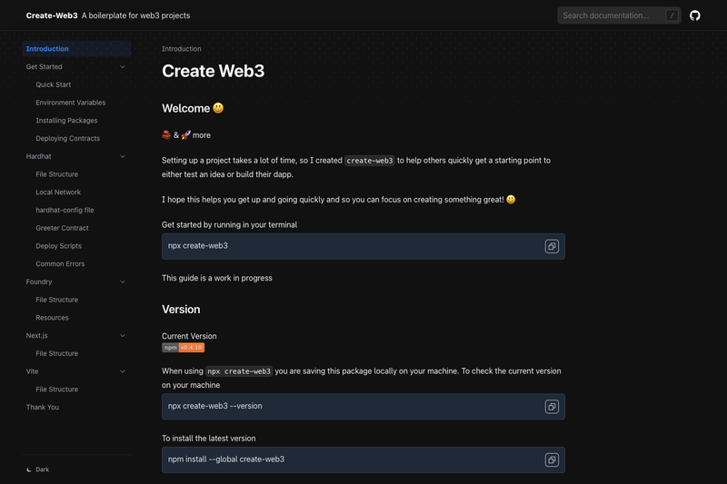The height and width of the screenshot is (484, 727).
Task: Collapse the Vite section chevron
Action: tap(123, 371)
